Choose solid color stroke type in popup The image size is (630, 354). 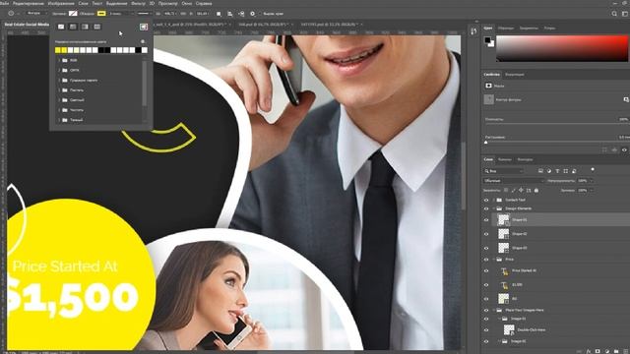73,27
